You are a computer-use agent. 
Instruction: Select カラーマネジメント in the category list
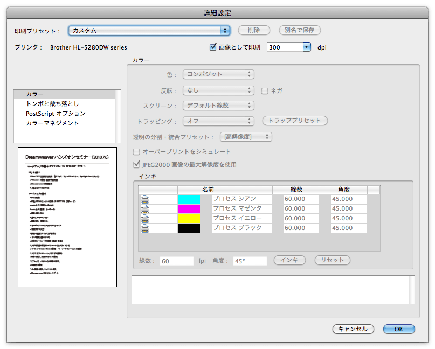click(64, 123)
